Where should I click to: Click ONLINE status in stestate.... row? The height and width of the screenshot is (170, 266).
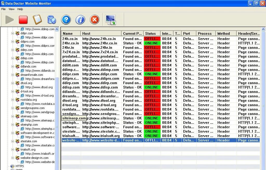pos(152,131)
